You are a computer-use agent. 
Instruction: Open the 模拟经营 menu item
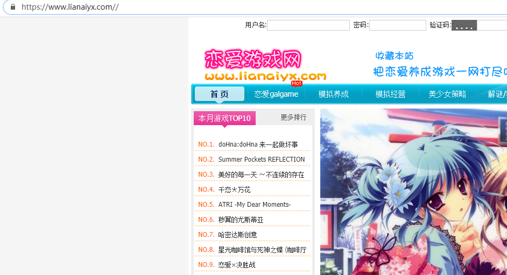(x=390, y=94)
